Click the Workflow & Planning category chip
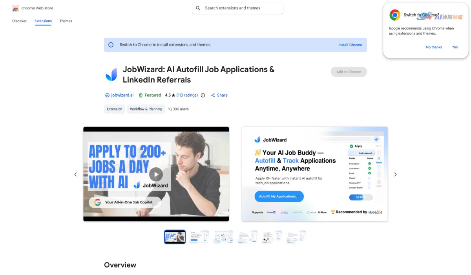Image resolution: width=471 pixels, height=275 pixels. (x=146, y=109)
